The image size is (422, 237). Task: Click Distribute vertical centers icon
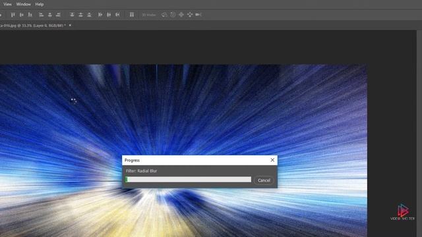pyautogui.click(x=80, y=14)
